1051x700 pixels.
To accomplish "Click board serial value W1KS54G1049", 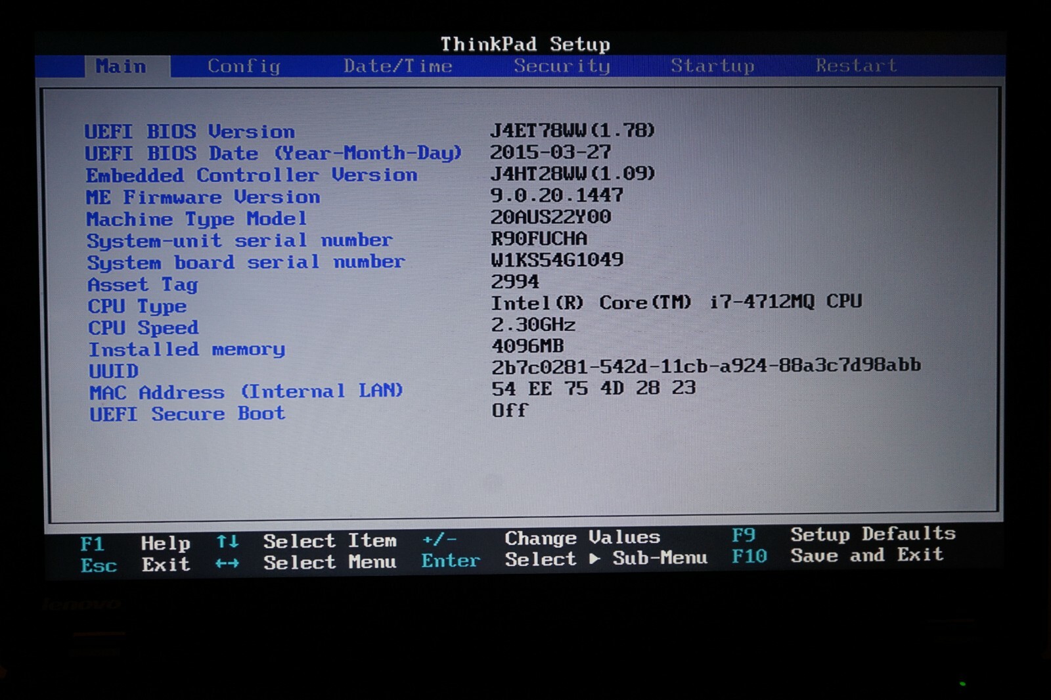I will [x=557, y=260].
